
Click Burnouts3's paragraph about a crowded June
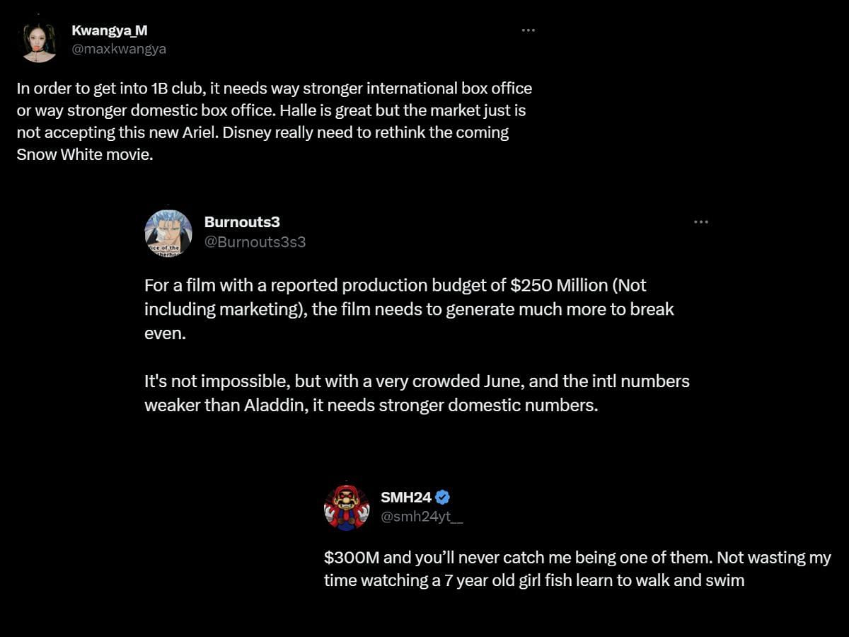point(416,393)
